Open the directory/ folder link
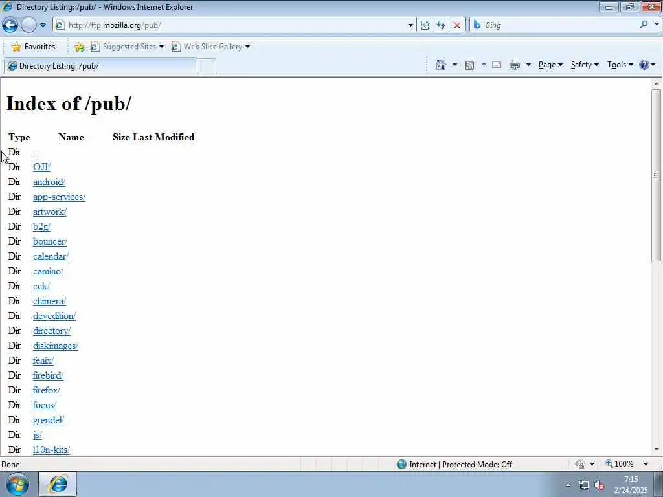Viewport: 663px width, 497px height. pyautogui.click(x=52, y=331)
